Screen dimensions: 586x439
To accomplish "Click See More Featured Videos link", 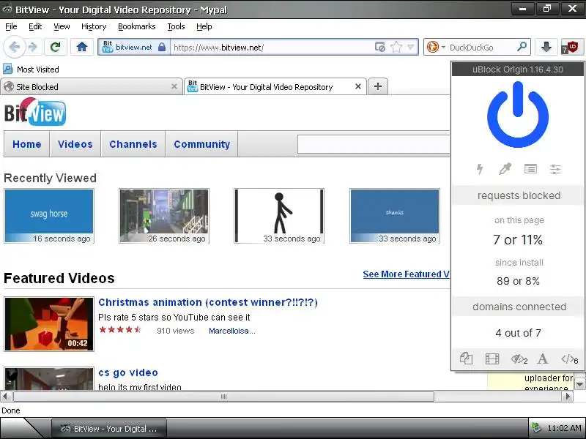I will click(406, 274).
